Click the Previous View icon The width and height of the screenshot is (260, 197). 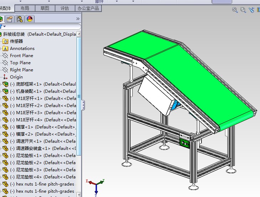(252, 10)
